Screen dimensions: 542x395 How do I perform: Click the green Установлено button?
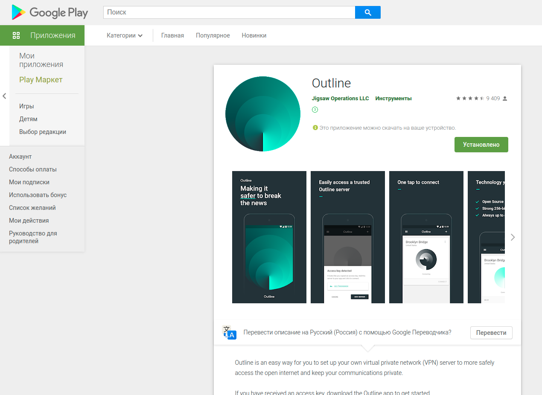(481, 145)
